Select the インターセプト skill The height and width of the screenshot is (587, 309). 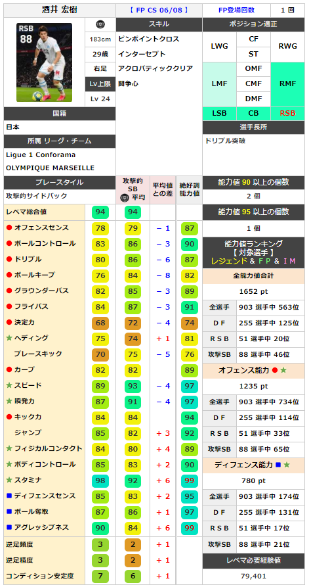[142, 54]
